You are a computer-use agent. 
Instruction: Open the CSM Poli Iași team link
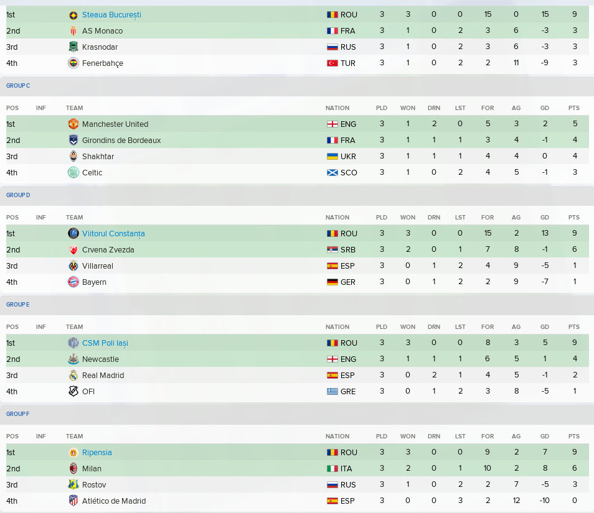point(105,343)
